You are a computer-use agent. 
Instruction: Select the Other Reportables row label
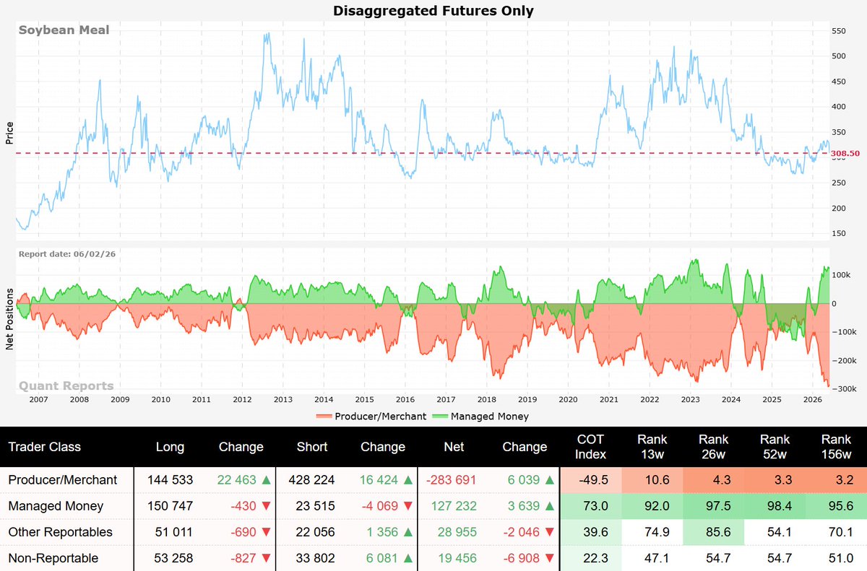click(x=60, y=532)
